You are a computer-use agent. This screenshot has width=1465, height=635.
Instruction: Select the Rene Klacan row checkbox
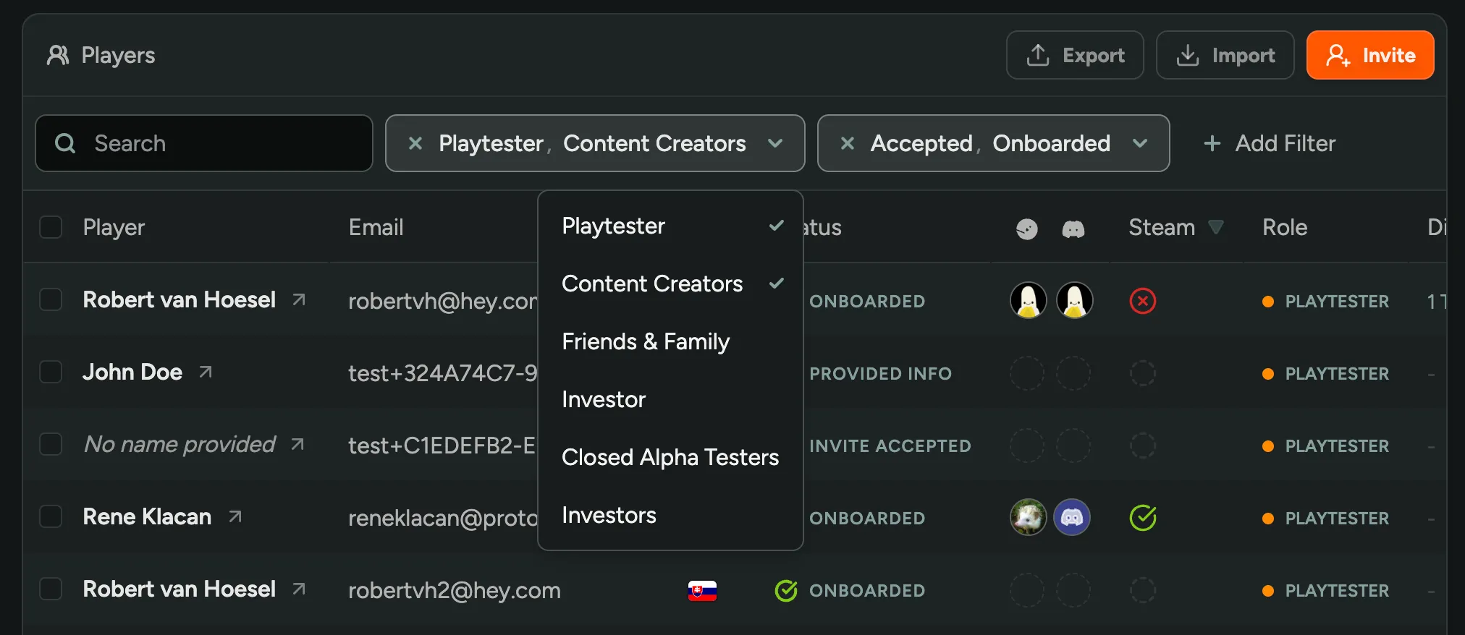click(x=51, y=516)
